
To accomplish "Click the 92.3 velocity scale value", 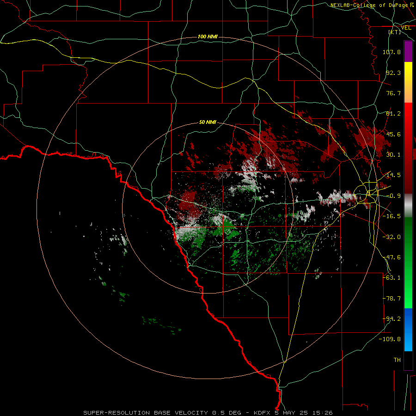I will [x=393, y=73].
